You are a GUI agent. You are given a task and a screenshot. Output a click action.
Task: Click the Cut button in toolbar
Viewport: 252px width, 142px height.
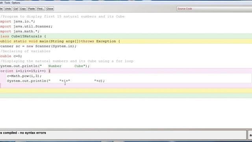[x=16, y=9]
